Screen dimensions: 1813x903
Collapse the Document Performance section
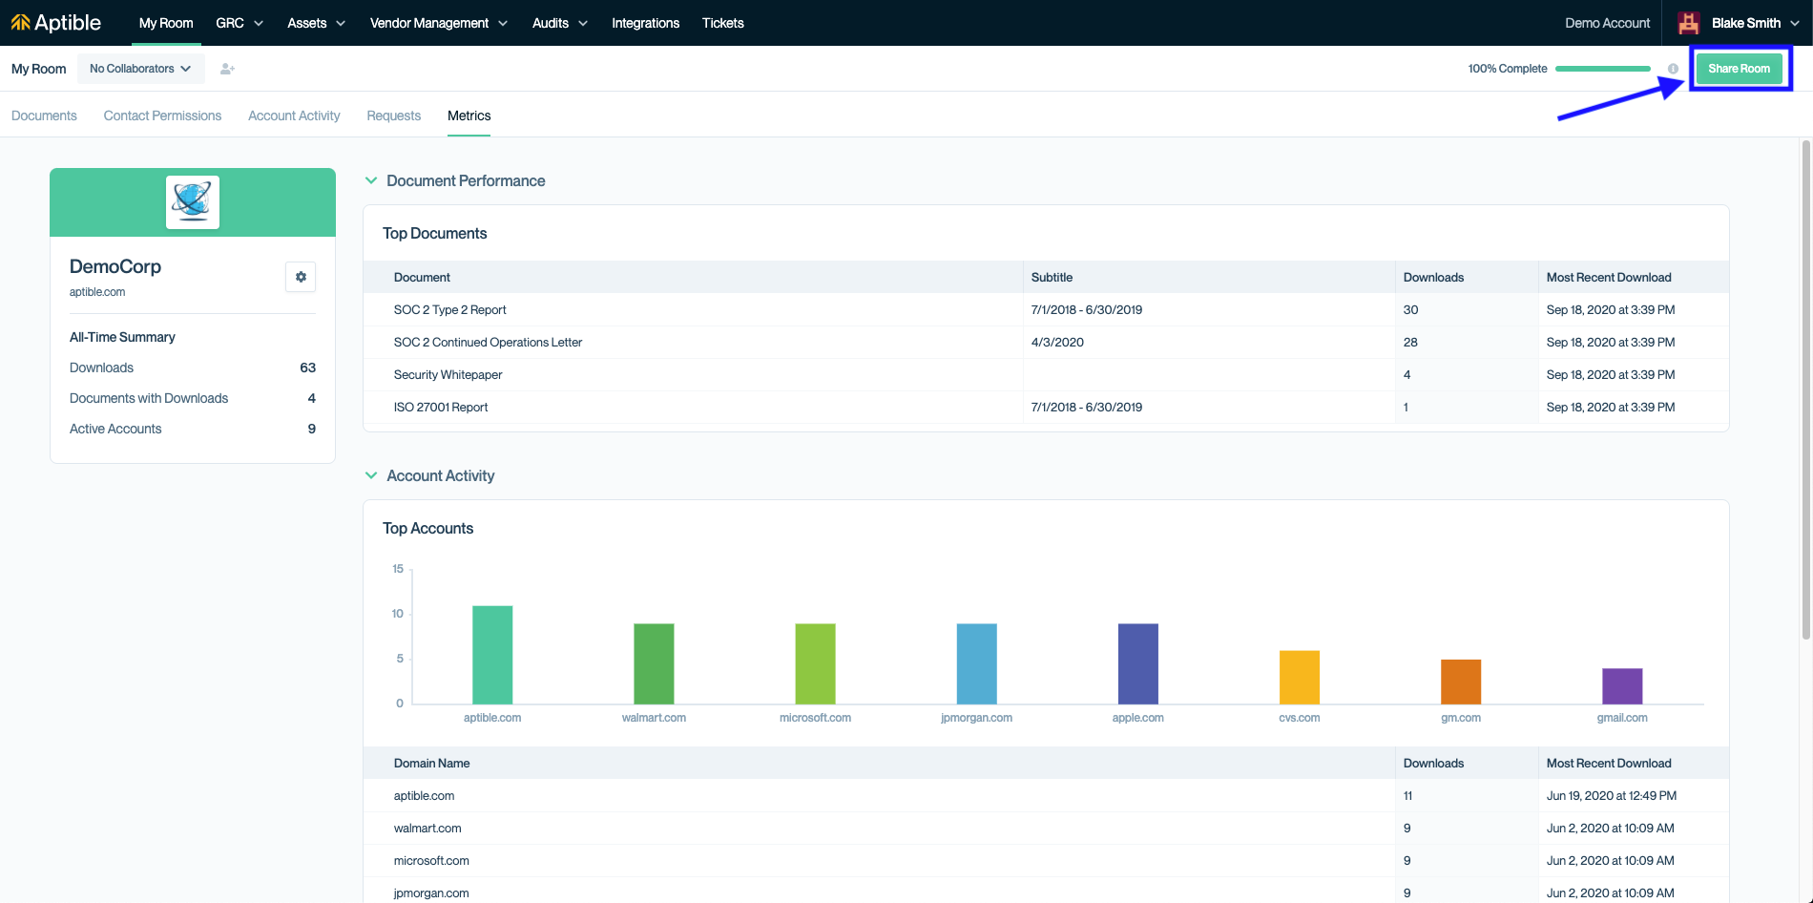371,180
